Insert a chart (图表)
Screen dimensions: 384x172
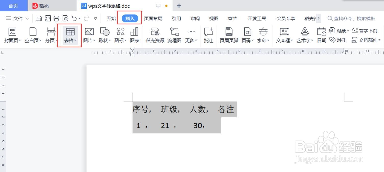(135, 35)
